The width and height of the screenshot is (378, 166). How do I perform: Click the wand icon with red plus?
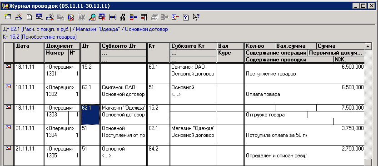(x=50, y=17)
